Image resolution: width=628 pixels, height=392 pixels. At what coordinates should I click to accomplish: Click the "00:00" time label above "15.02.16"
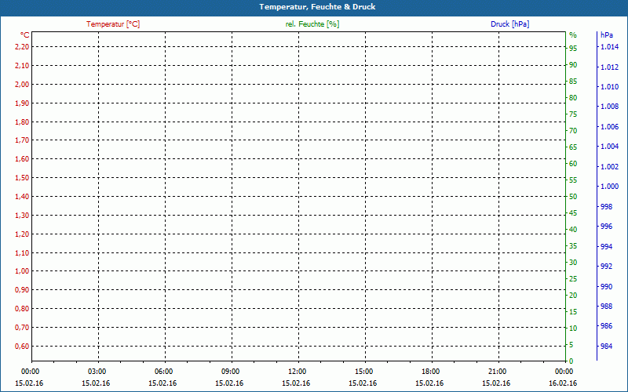coord(31,372)
